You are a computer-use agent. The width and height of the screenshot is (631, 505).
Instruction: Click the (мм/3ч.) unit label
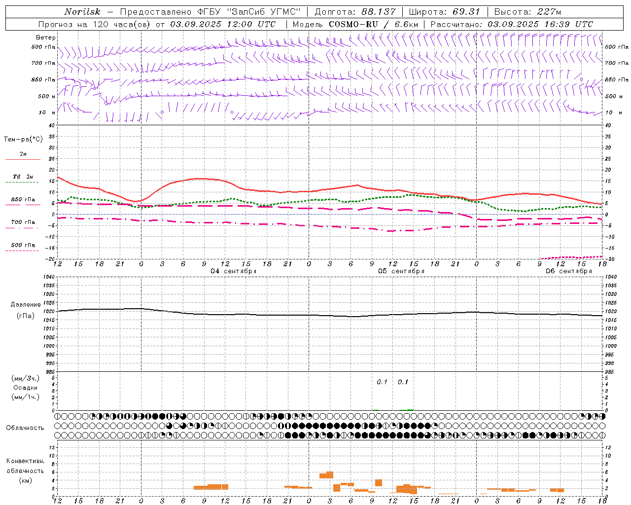pyautogui.click(x=26, y=378)
